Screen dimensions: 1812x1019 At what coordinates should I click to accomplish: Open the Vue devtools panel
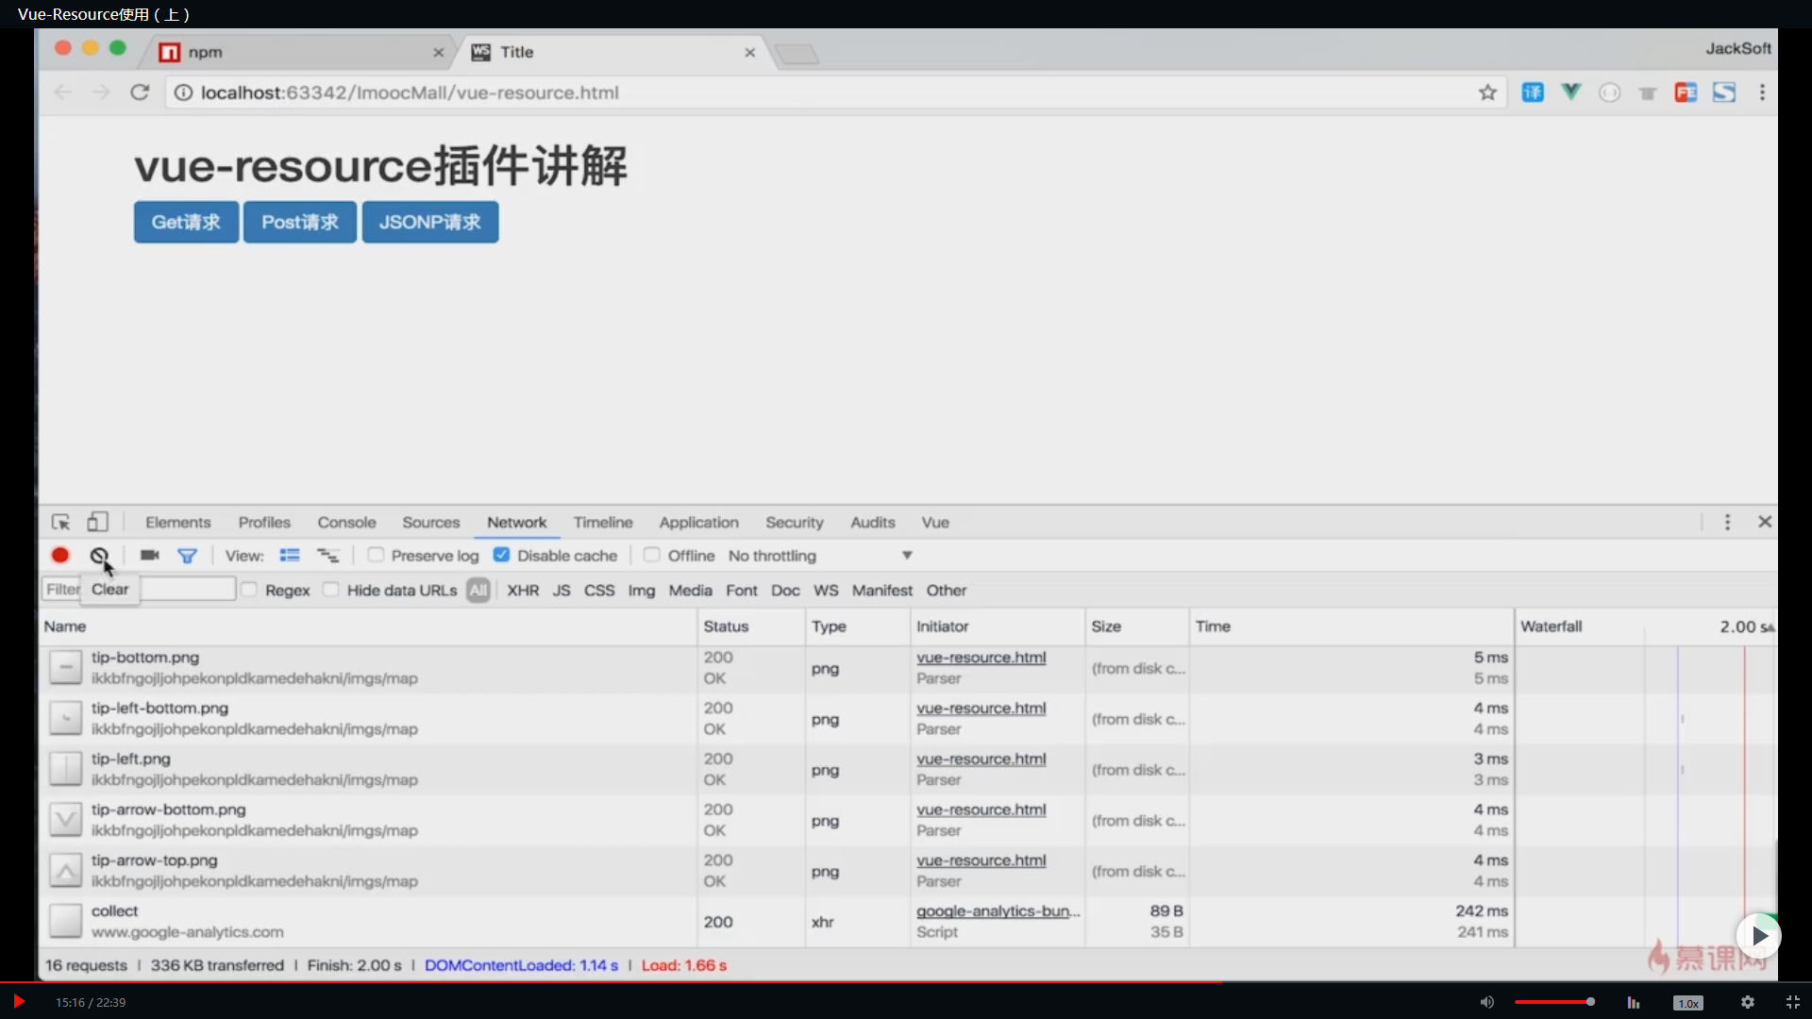934,522
